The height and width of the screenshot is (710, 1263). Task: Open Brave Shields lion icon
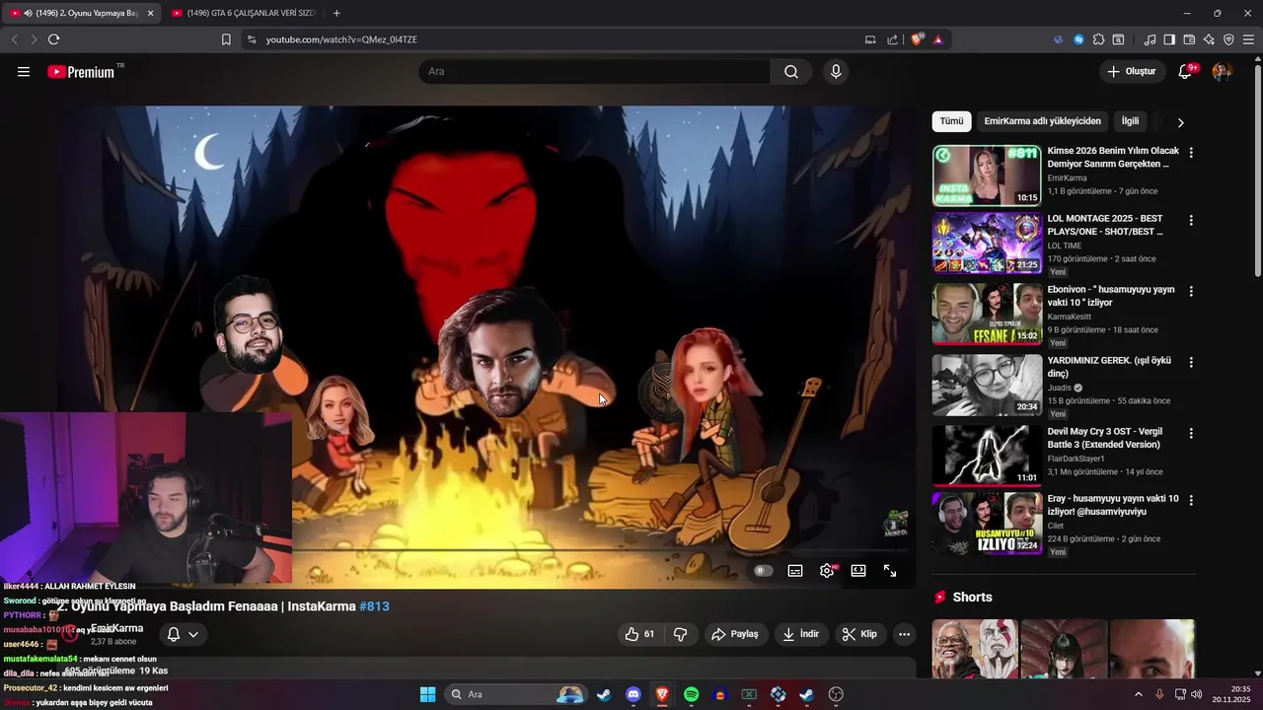click(x=918, y=39)
